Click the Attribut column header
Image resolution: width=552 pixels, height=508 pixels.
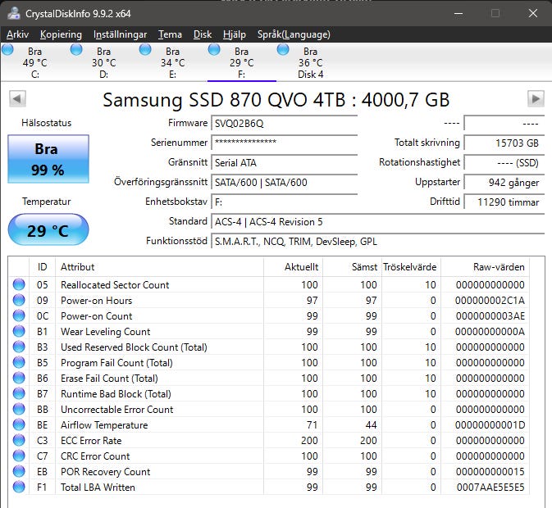[159, 267]
